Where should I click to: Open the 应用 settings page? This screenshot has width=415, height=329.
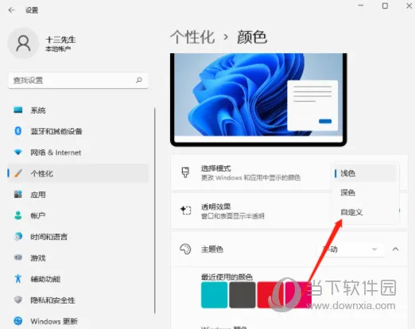[78, 195]
